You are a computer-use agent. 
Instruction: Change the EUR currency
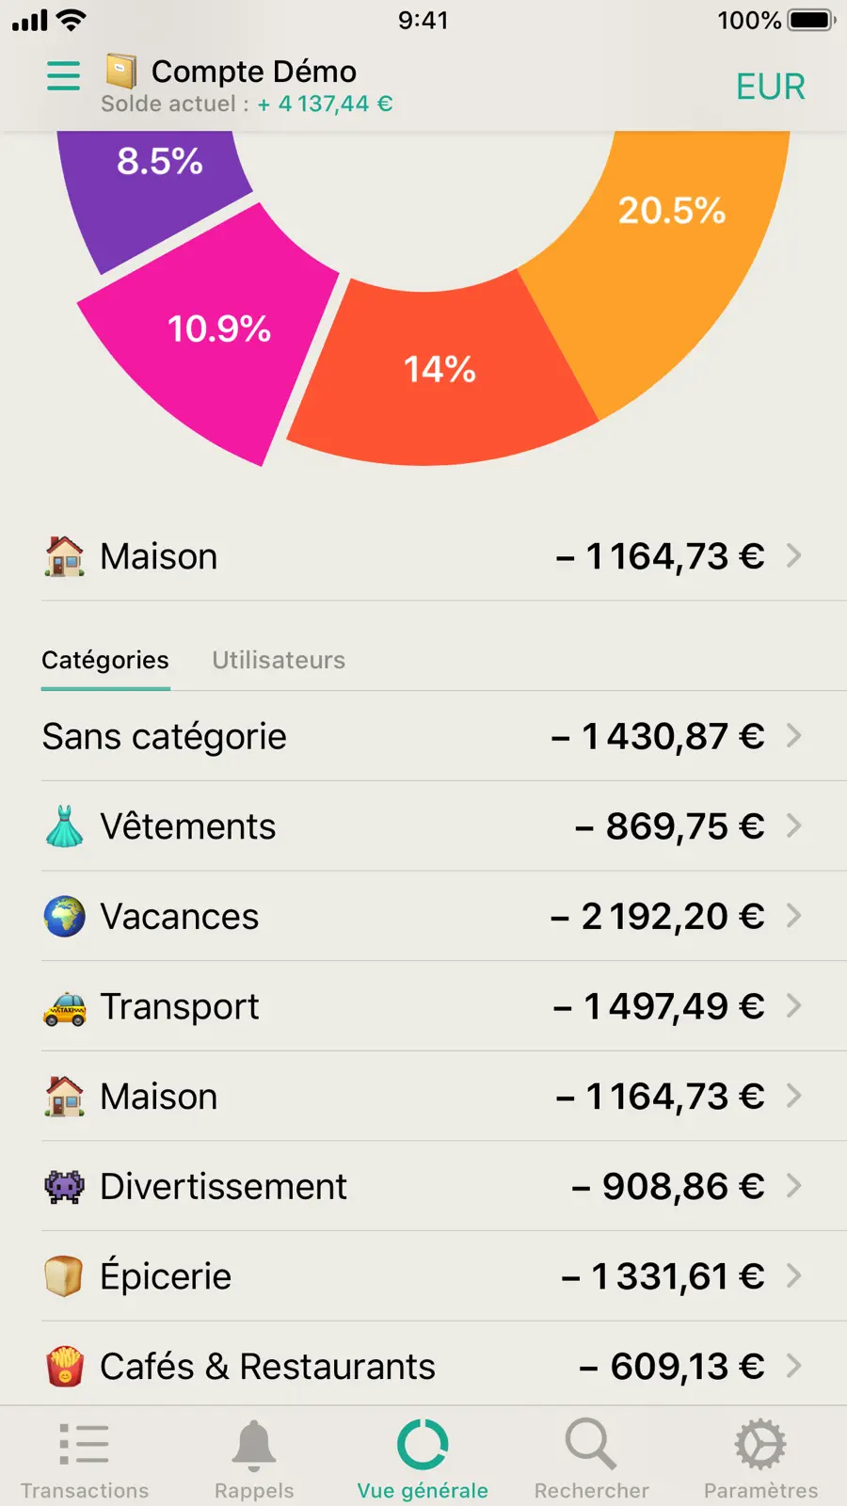click(771, 87)
